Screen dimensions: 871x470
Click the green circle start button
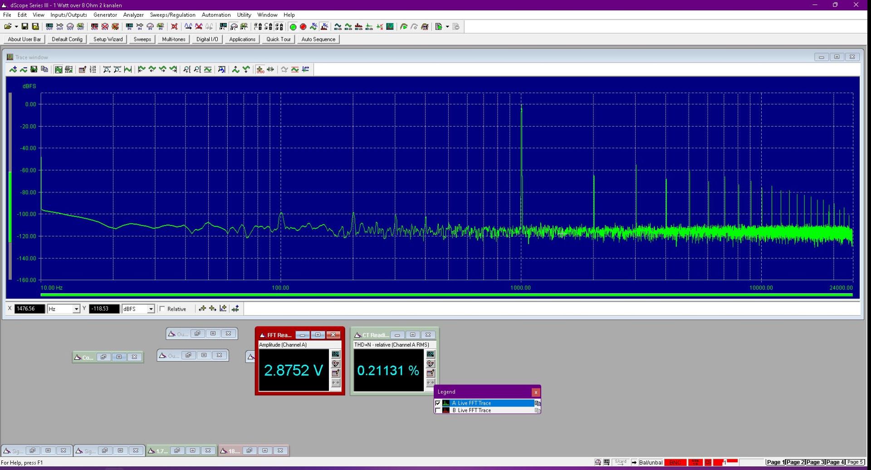[x=293, y=27]
